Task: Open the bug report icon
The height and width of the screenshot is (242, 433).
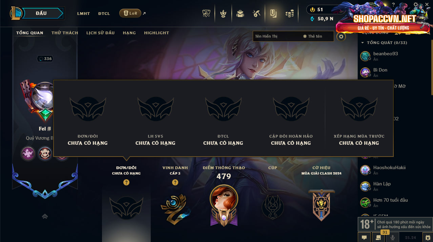Action: (x=427, y=238)
